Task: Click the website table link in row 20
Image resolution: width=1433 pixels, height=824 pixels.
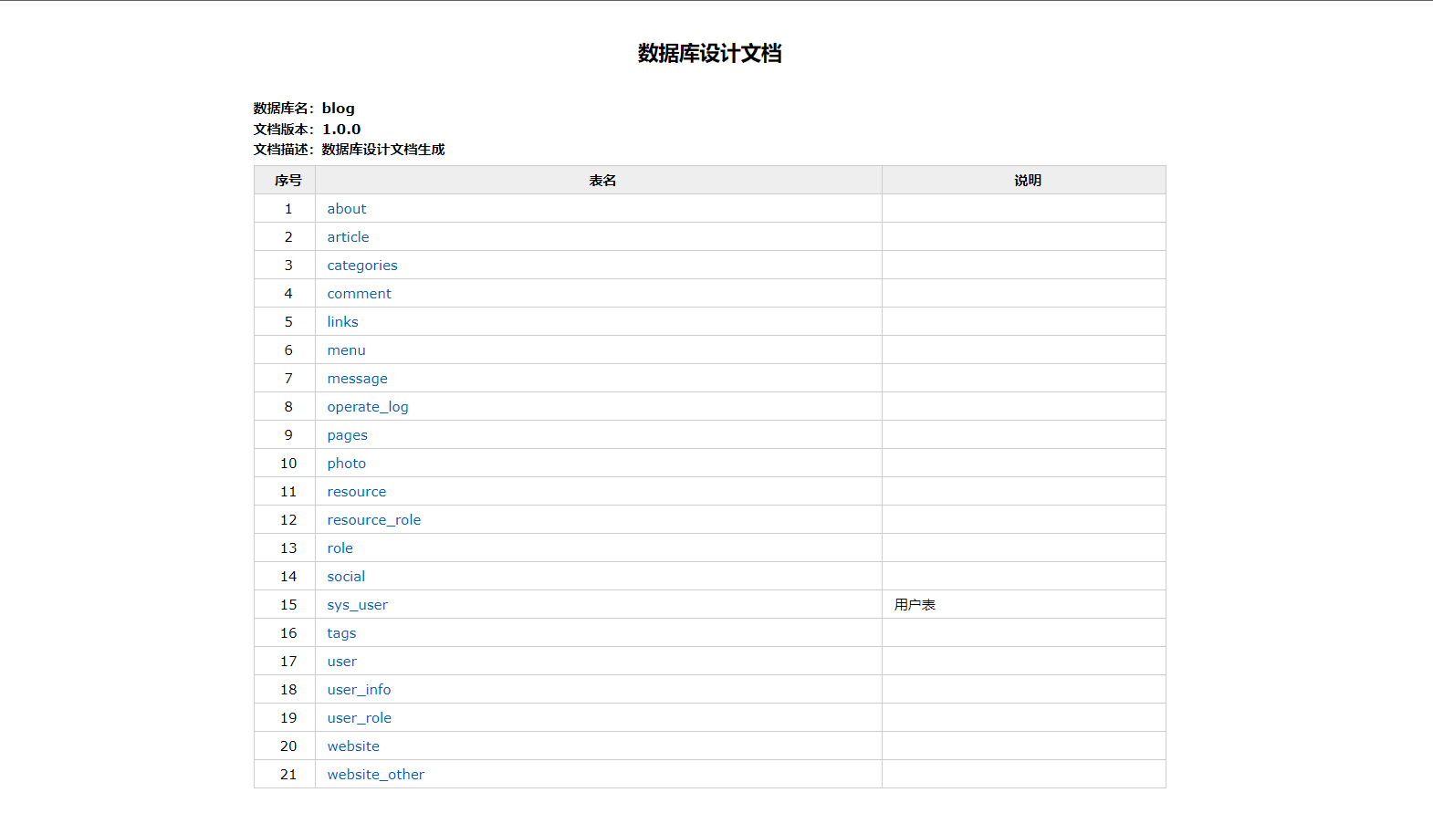Action: (x=353, y=746)
